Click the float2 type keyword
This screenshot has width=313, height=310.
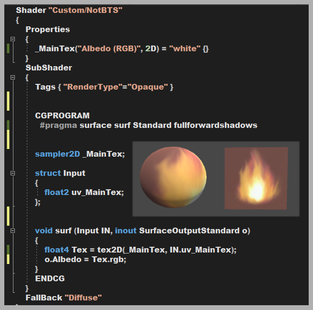point(57,192)
